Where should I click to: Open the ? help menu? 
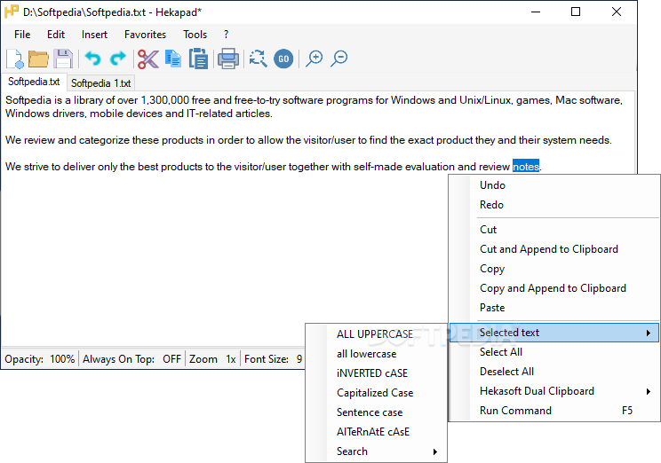(226, 35)
